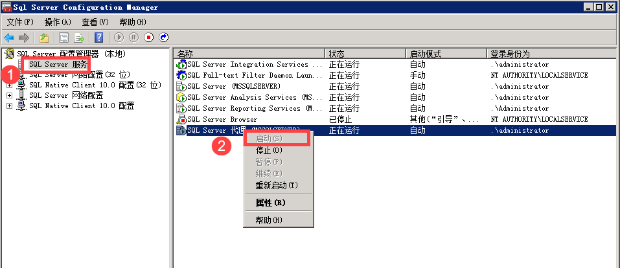This screenshot has width=620, height=268.
Task: Open the 文件(F) menu
Action: pyautogui.click(x=20, y=22)
